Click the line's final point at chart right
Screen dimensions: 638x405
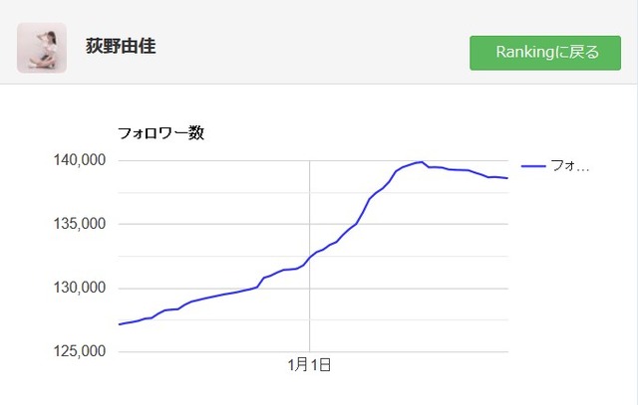coord(507,178)
